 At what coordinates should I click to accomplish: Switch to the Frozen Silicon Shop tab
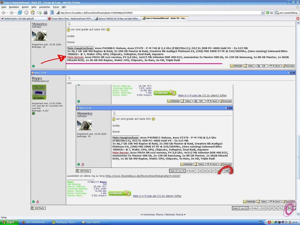click(x=71, y=18)
